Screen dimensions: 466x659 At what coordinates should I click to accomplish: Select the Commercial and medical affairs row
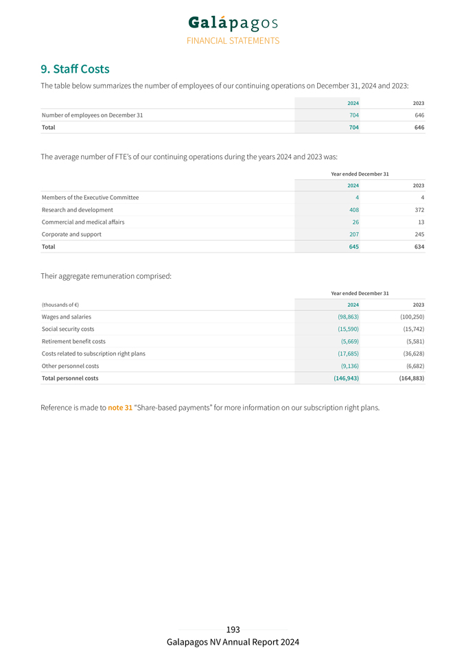(233, 222)
